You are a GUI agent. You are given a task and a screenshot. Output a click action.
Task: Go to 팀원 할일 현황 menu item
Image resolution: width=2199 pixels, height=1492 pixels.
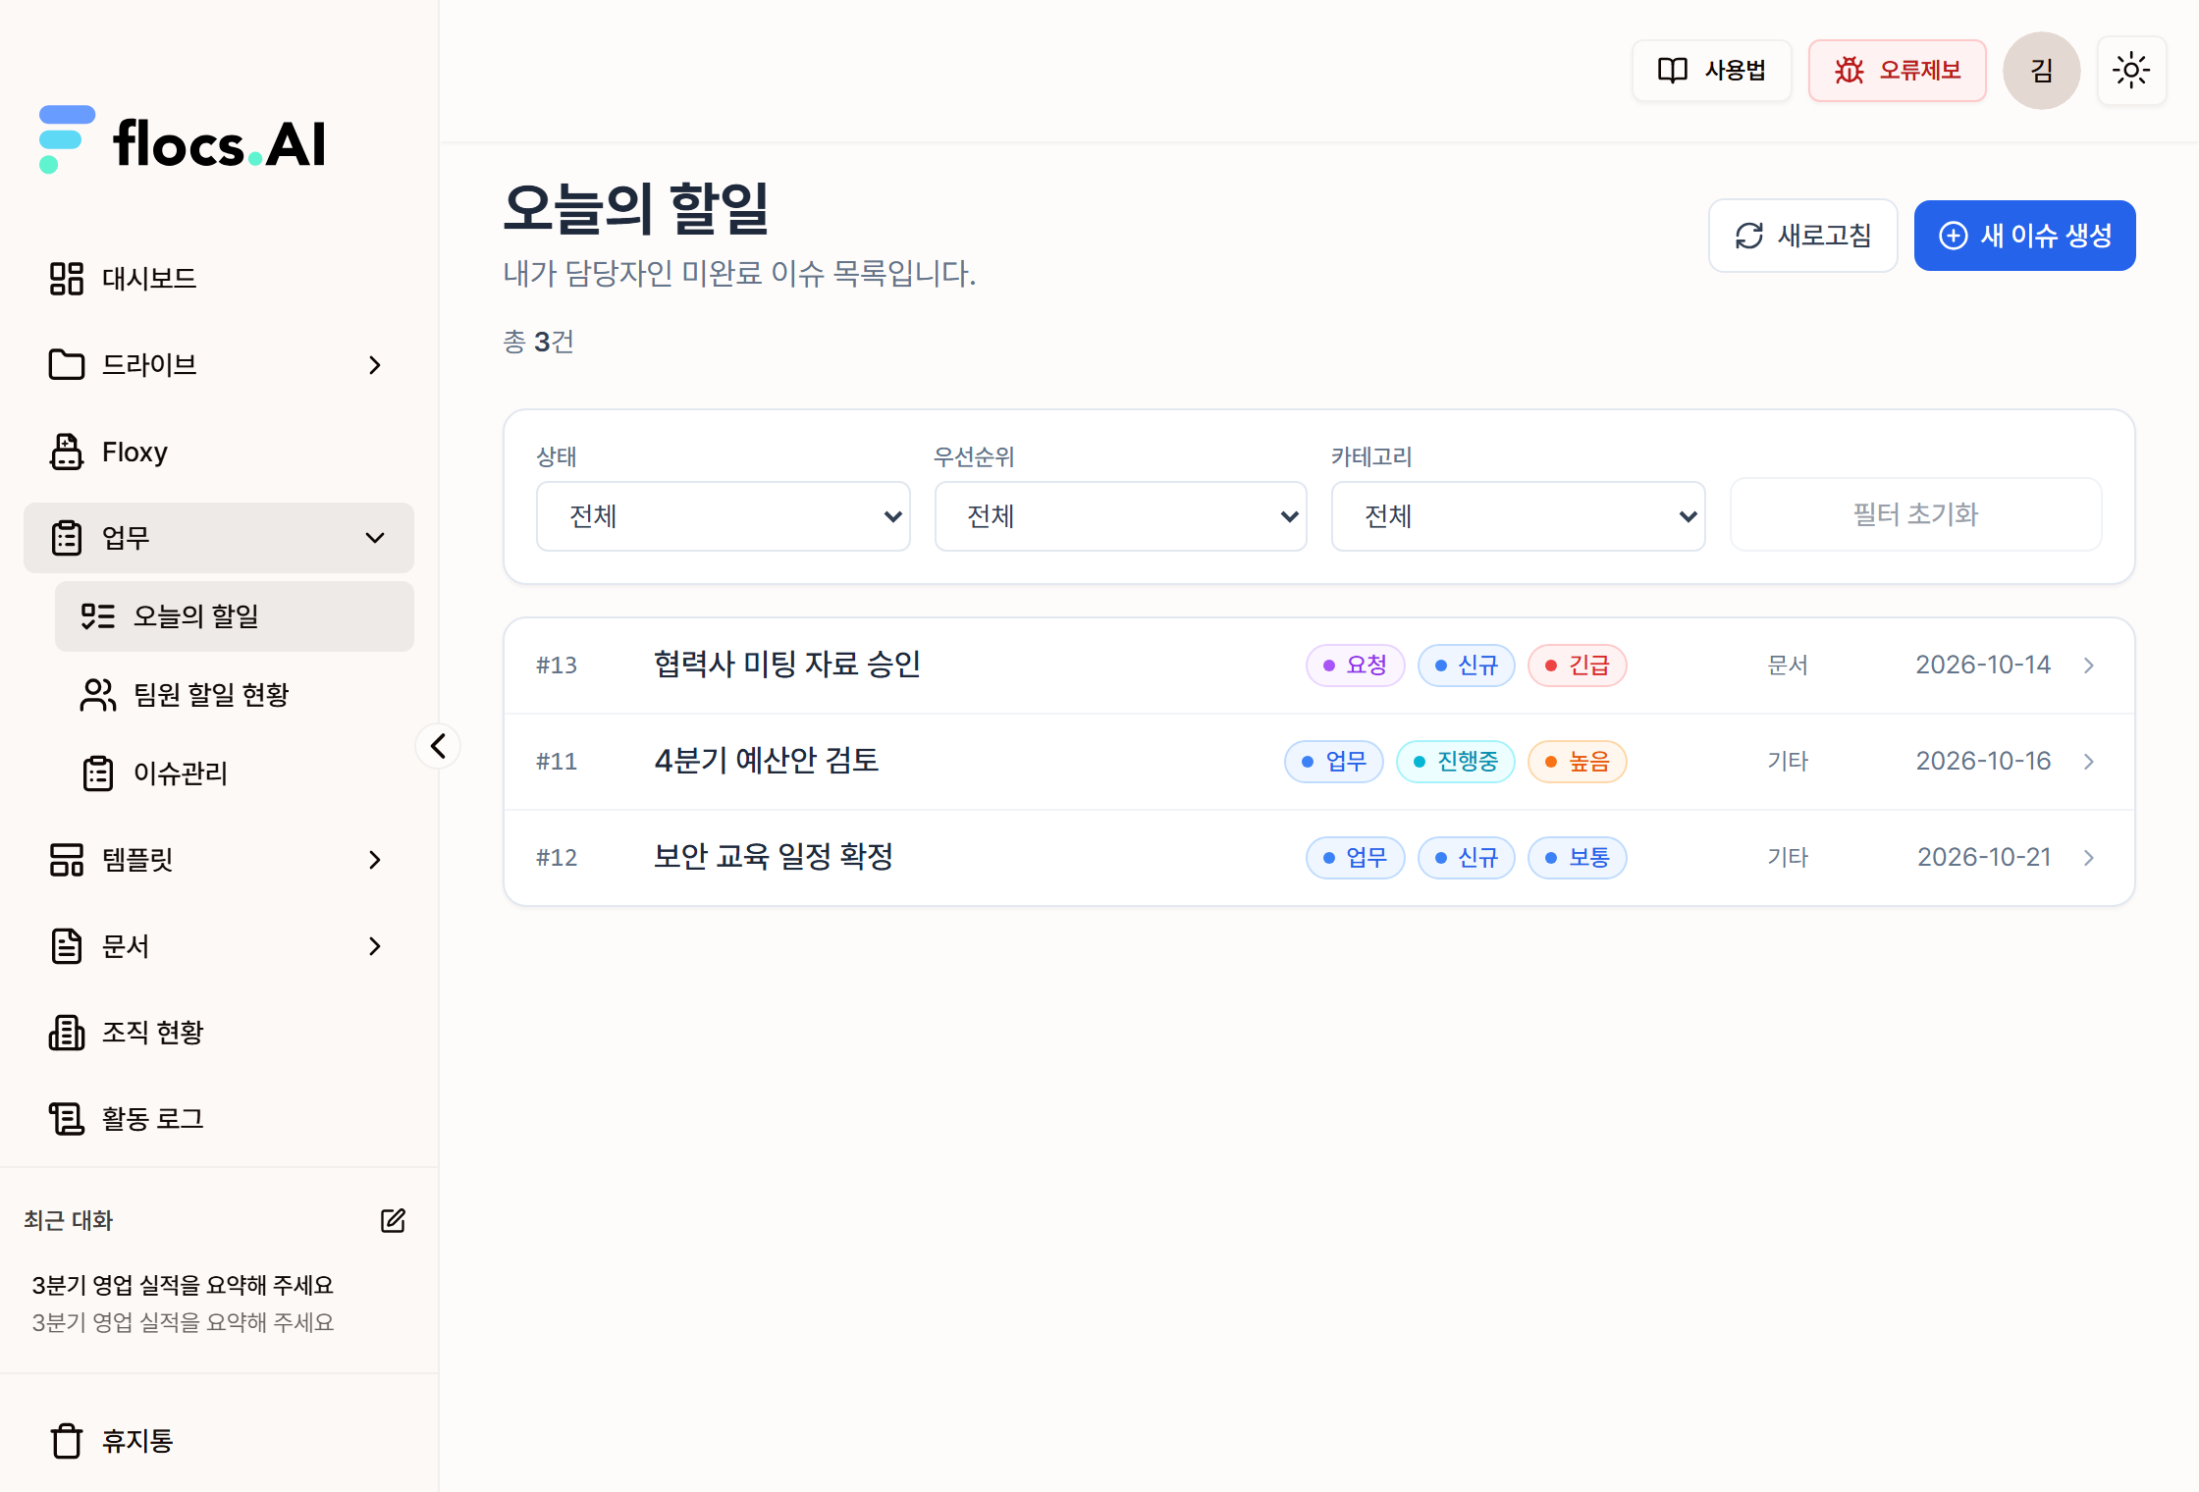click(x=235, y=695)
